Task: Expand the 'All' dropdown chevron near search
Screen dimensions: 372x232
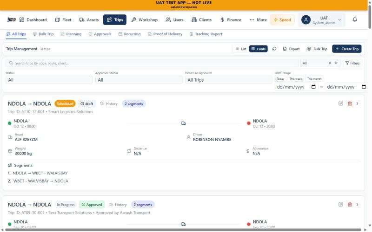Action: (336, 63)
